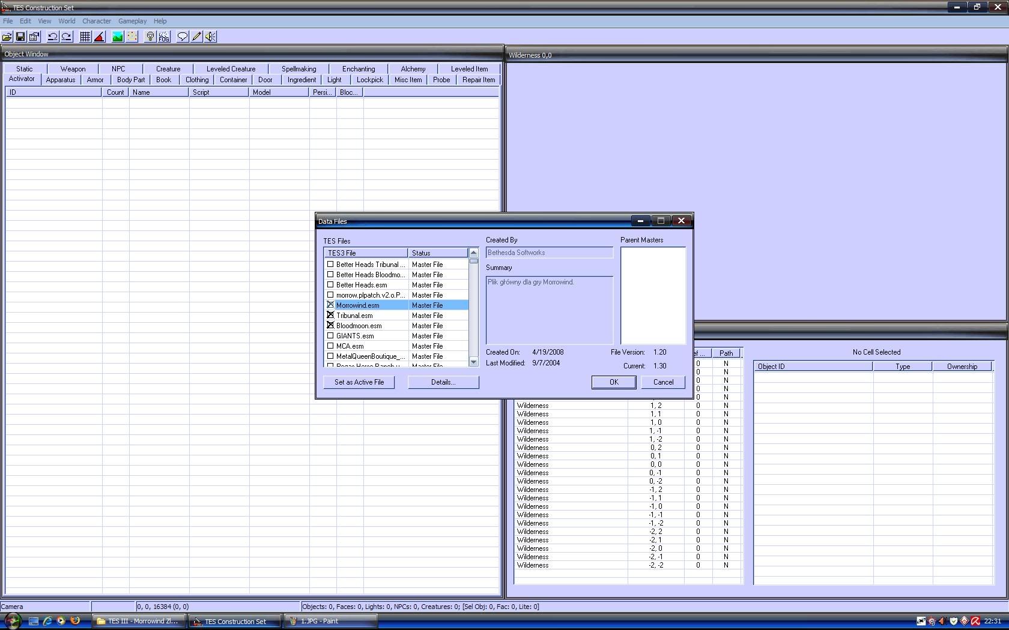Open the Gameplay menu
The image size is (1009, 630).
(132, 21)
